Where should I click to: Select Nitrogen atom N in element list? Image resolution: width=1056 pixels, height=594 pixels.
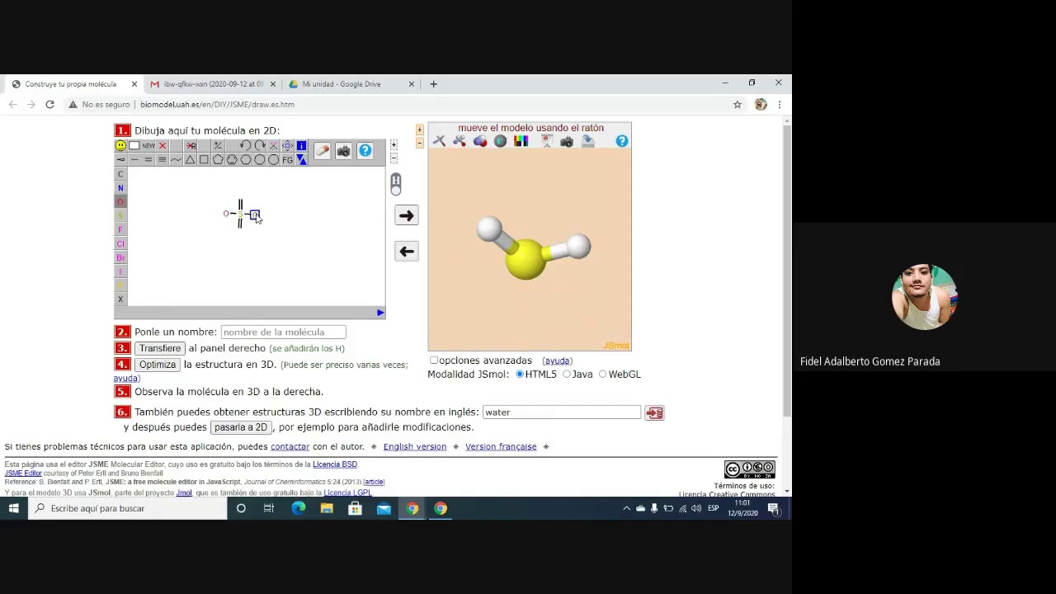120,188
